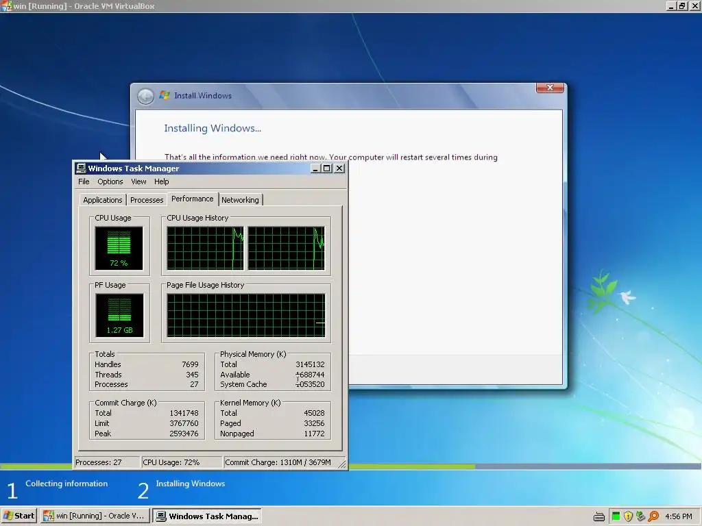This screenshot has width=702, height=526.
Task: Click the Page File Usage History graph
Action: click(246, 315)
